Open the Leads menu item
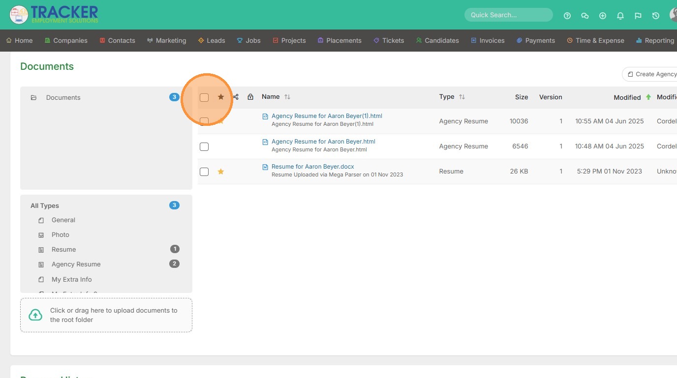 [x=212, y=40]
